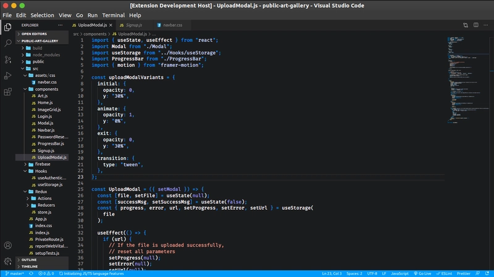Change language mode from JavaScript

[400, 273]
